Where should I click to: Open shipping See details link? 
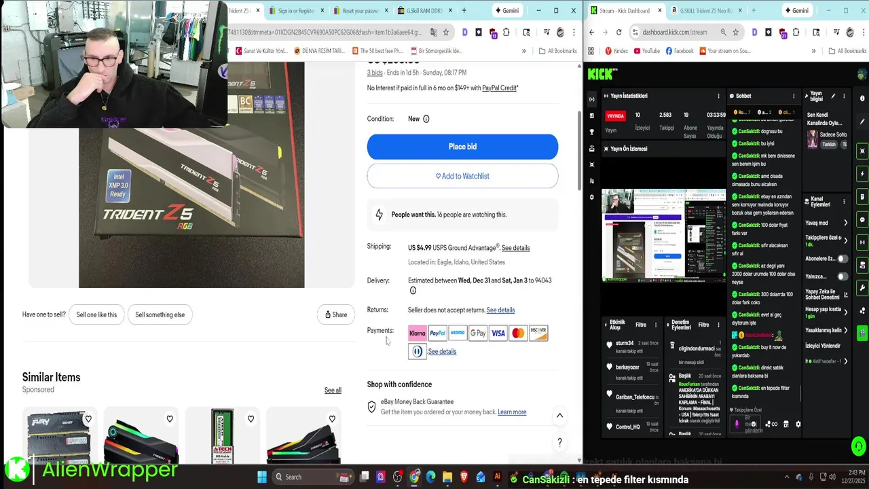(x=515, y=248)
